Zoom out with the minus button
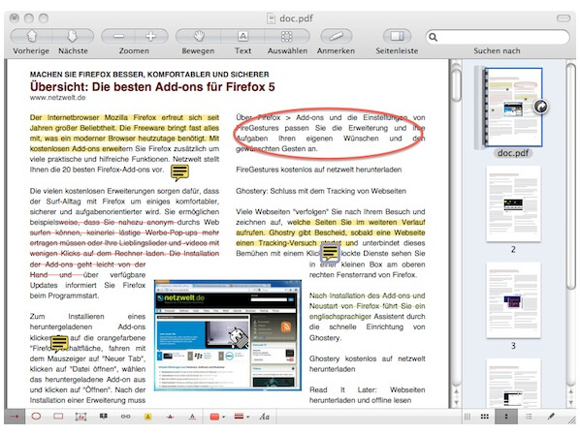 click(118, 36)
